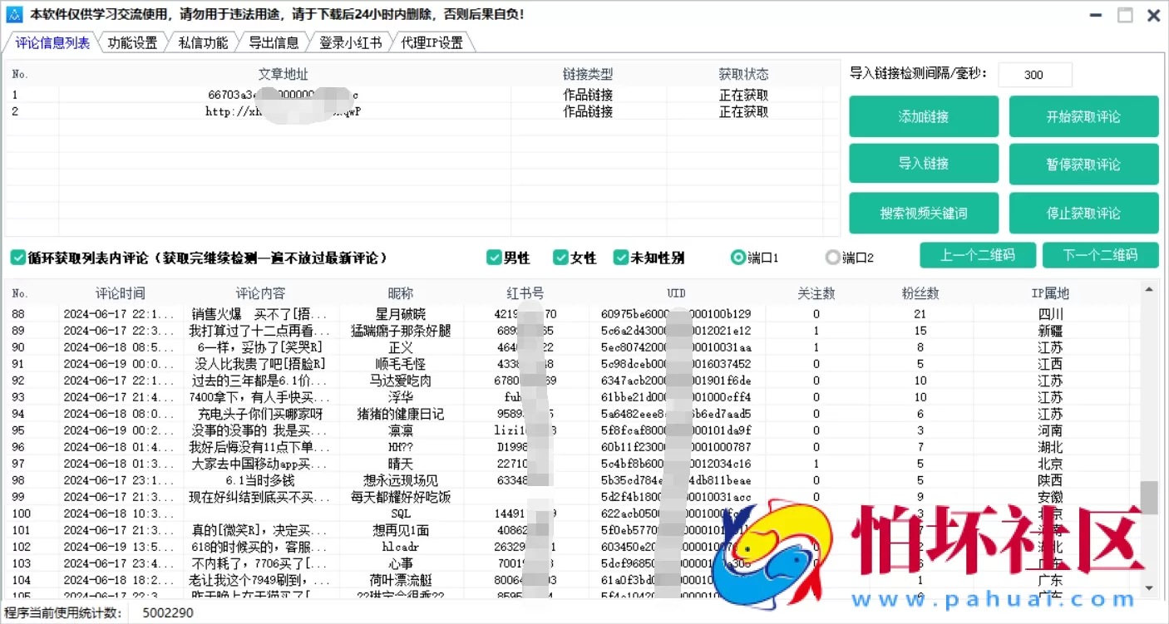This screenshot has height=624, width=1169.
Task: Open the 私信功能 tab
Action: 203,43
